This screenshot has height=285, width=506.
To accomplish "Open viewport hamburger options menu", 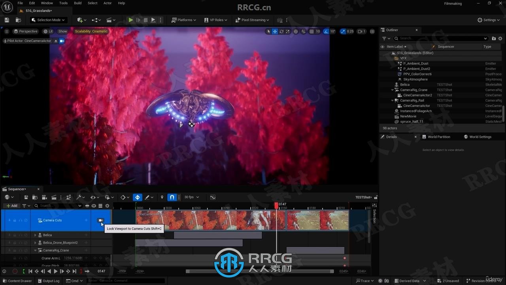I will point(6,31).
